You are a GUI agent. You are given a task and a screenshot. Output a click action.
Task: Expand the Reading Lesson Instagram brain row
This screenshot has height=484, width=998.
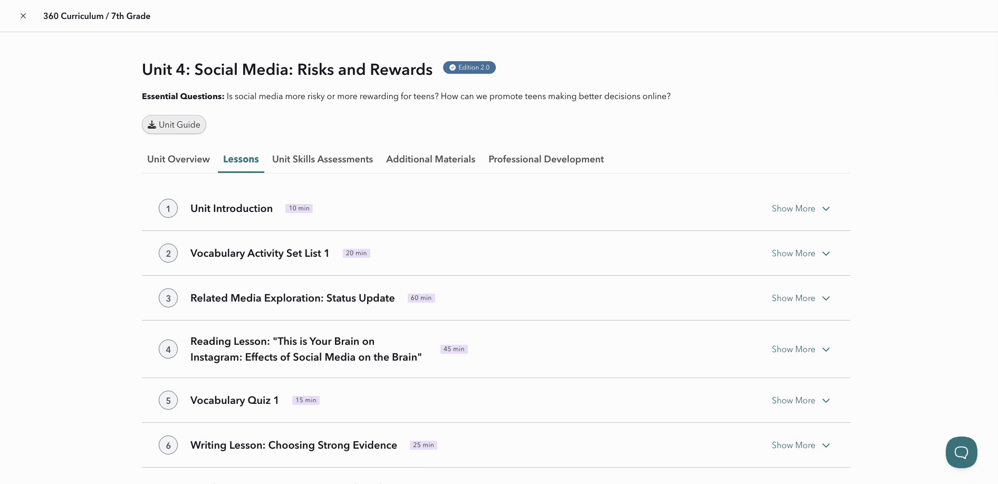point(801,350)
